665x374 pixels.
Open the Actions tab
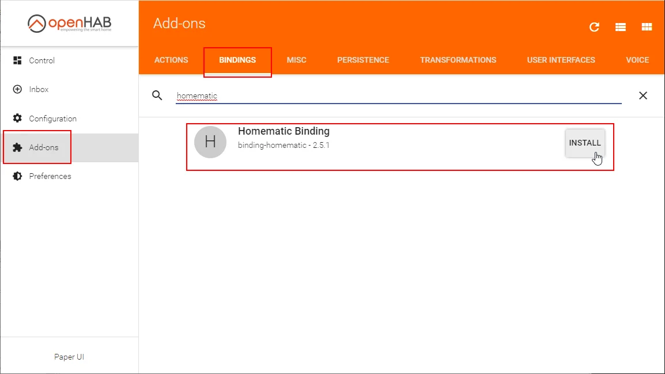click(x=171, y=60)
